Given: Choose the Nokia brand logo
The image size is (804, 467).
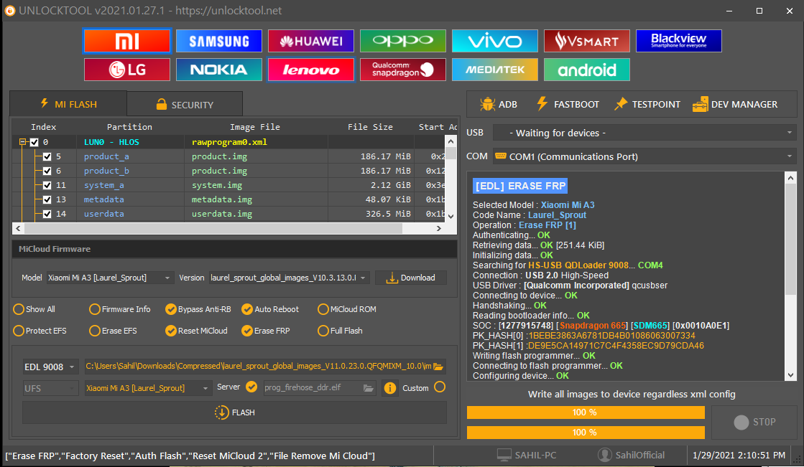Looking at the screenshot, I should (x=219, y=70).
